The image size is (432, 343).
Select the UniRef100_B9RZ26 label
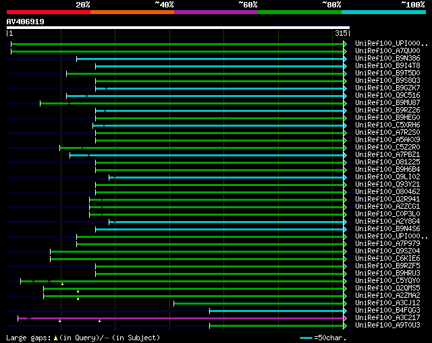[x=387, y=111]
